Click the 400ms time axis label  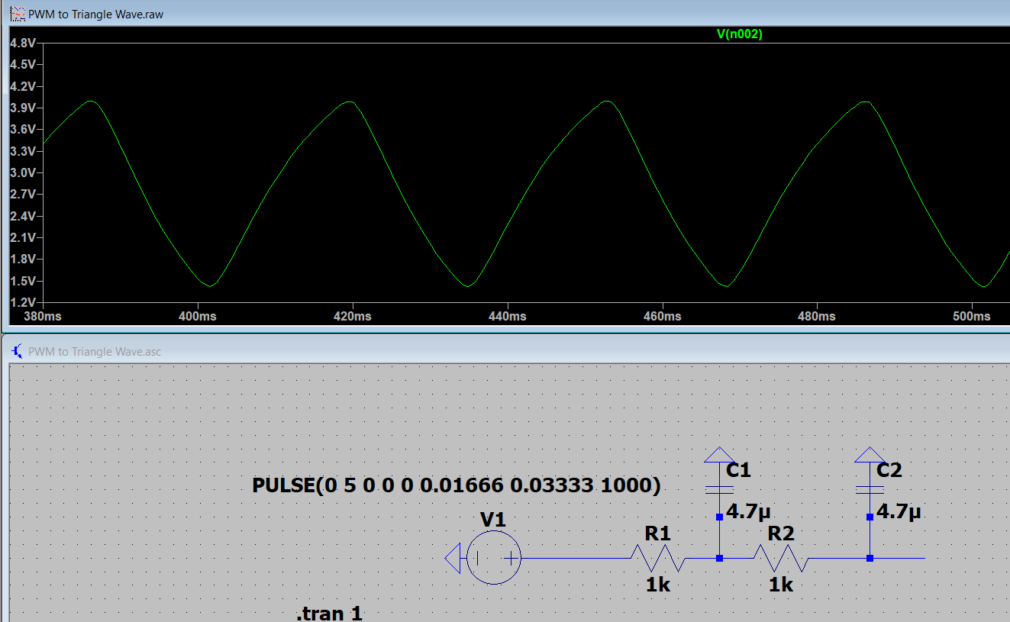click(x=198, y=316)
